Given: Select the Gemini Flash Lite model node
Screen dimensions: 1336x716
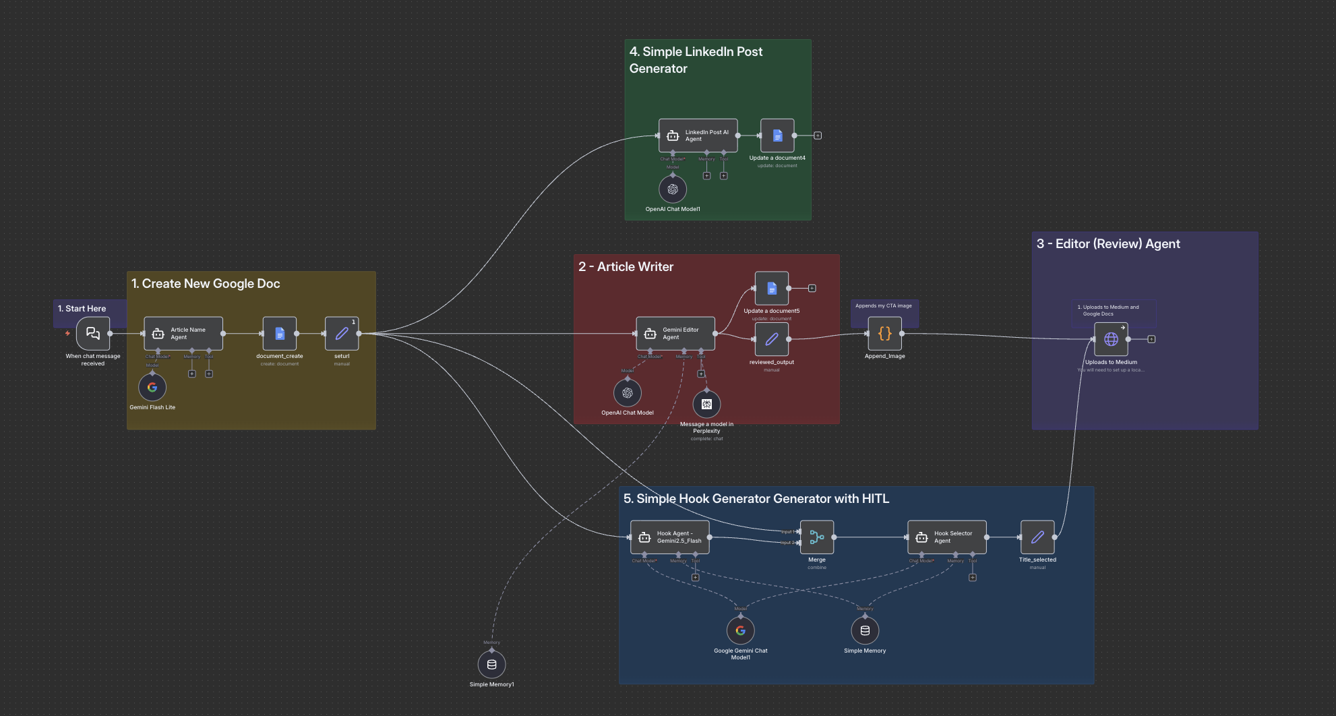Looking at the screenshot, I should 152,387.
